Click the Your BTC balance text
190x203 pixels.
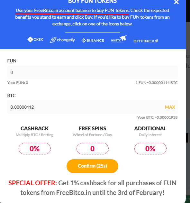point(157,117)
